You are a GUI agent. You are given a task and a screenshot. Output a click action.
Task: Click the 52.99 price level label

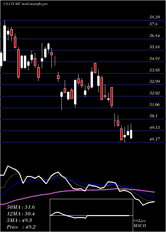155,82
